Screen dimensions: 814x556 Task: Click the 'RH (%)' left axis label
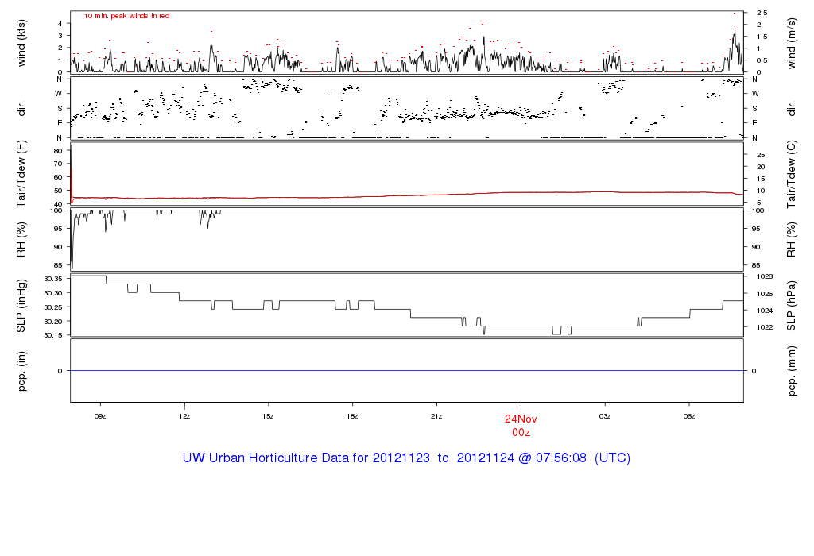point(21,240)
